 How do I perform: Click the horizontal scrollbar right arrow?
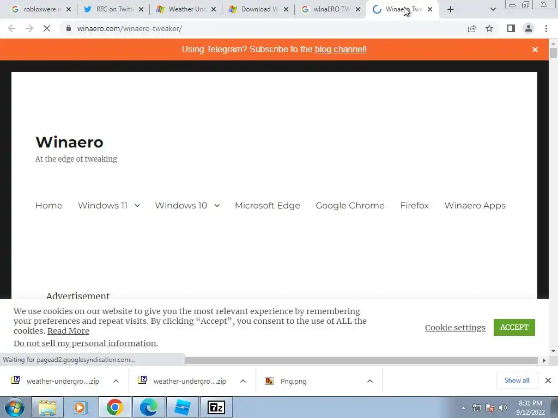tap(544, 360)
